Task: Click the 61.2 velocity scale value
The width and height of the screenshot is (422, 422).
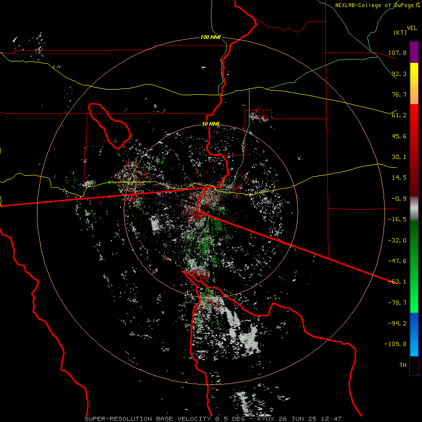Action: tap(399, 115)
